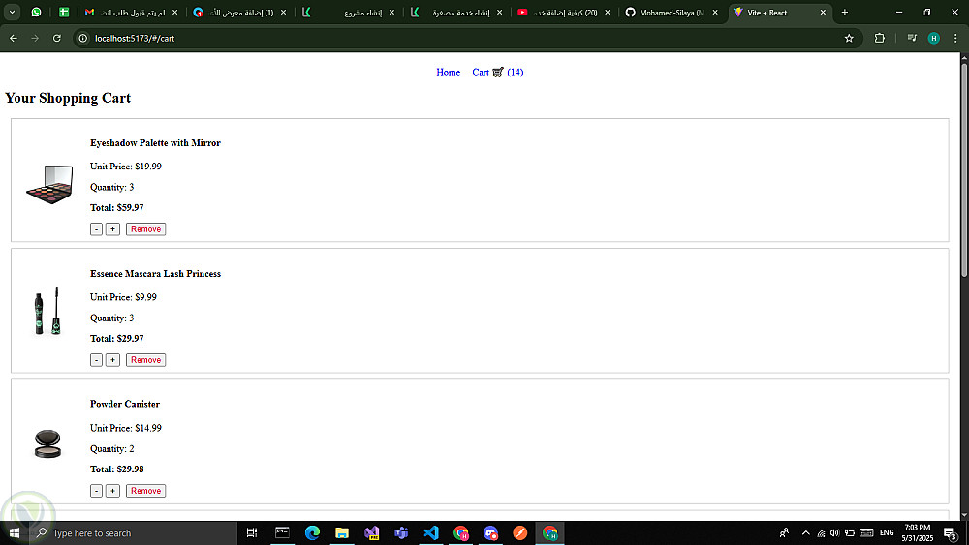Open Chrome profile avatar H
The width and height of the screenshot is (969, 545).
click(934, 39)
